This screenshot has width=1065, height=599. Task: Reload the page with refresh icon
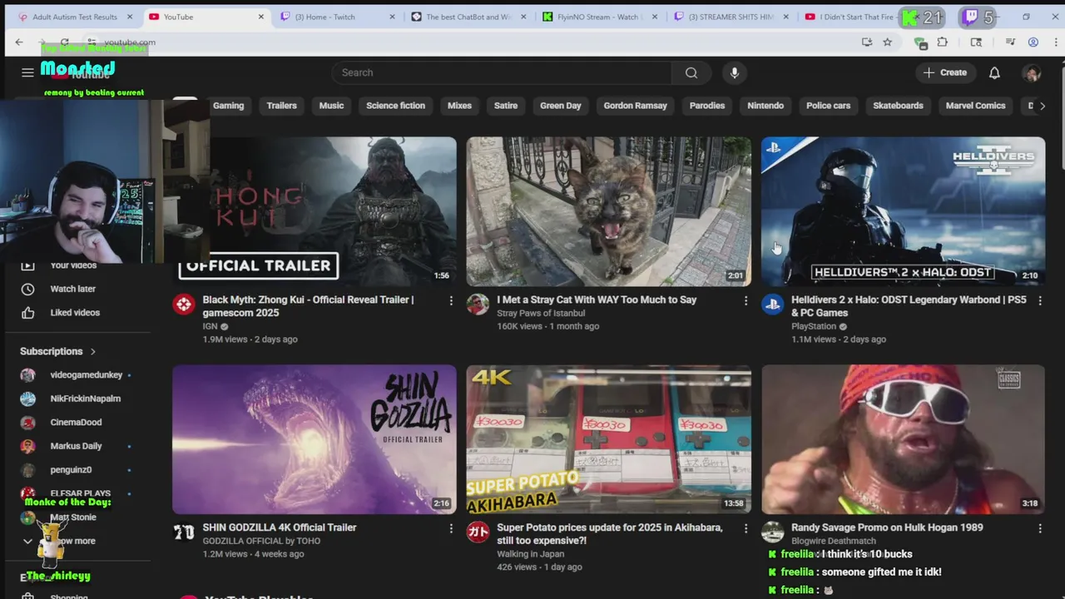64,42
